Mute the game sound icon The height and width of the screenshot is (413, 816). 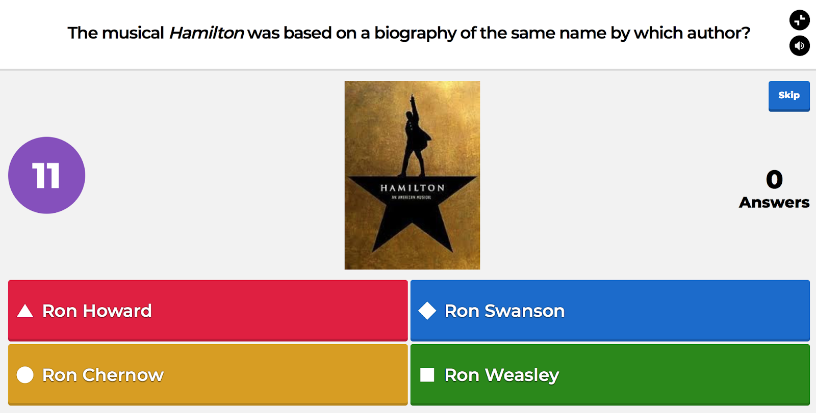coord(799,46)
